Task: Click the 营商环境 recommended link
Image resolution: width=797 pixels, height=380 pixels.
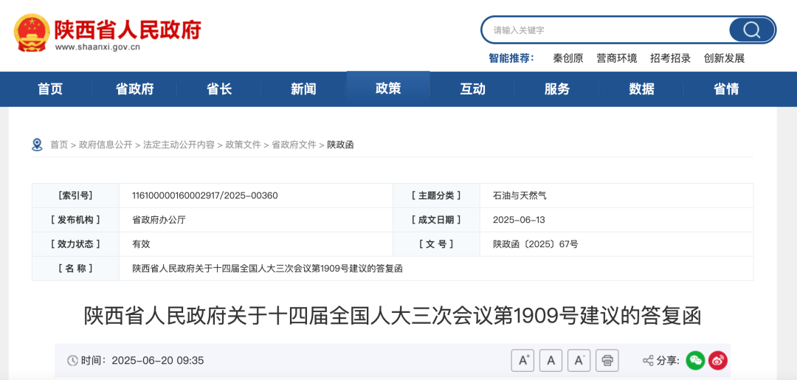Action: tap(616, 58)
